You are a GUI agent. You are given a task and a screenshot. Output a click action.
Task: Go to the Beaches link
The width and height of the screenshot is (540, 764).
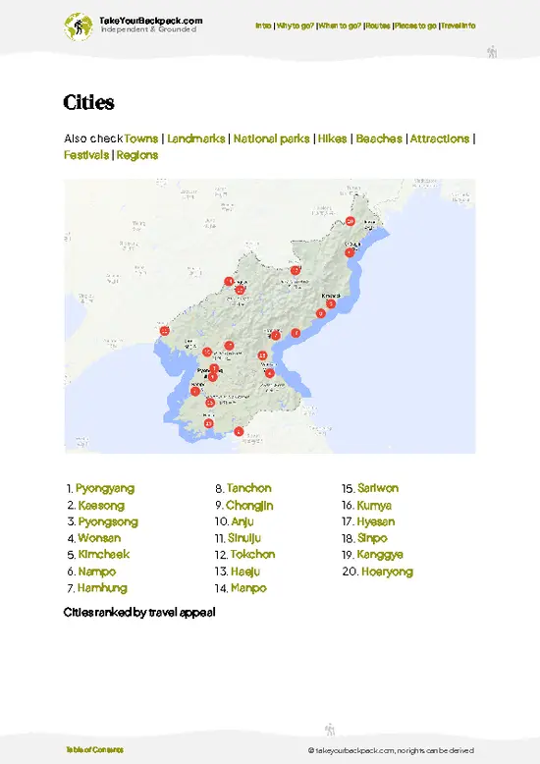pos(379,138)
